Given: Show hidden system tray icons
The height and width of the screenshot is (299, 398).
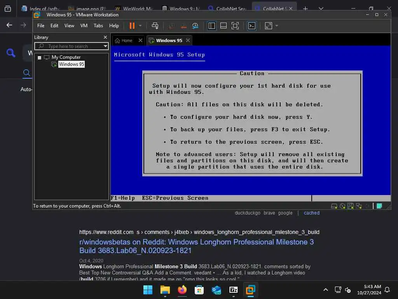Looking at the screenshot, I should (x=326, y=290).
